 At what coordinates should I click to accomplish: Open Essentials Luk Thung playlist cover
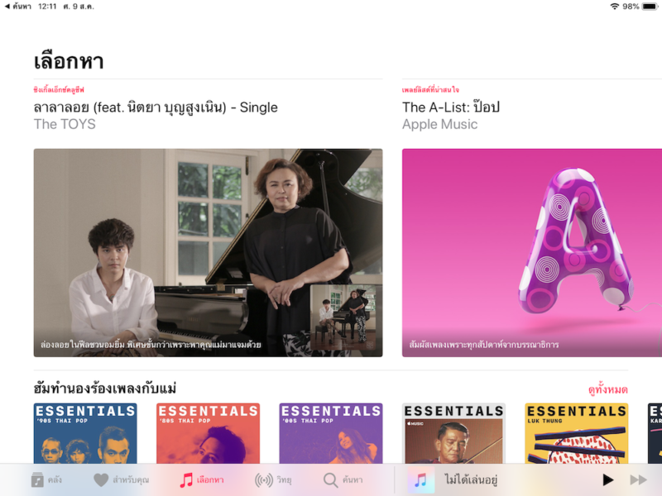pos(577,433)
